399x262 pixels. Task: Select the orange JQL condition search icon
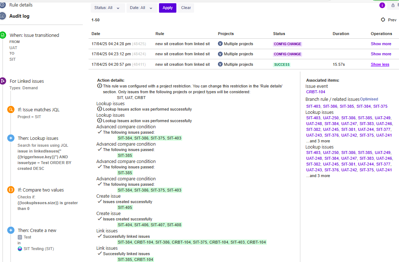(x=11, y=109)
